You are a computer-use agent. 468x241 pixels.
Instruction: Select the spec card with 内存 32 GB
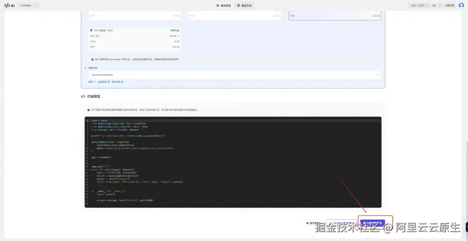(234, 15)
